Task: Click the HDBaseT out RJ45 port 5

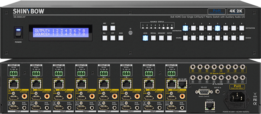Action: (x=81, y=84)
